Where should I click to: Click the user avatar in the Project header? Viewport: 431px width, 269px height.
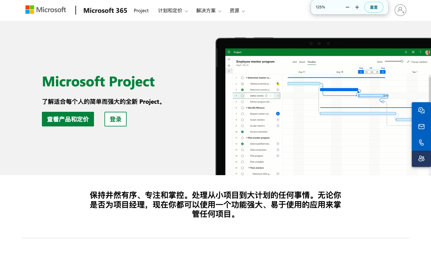427,52
